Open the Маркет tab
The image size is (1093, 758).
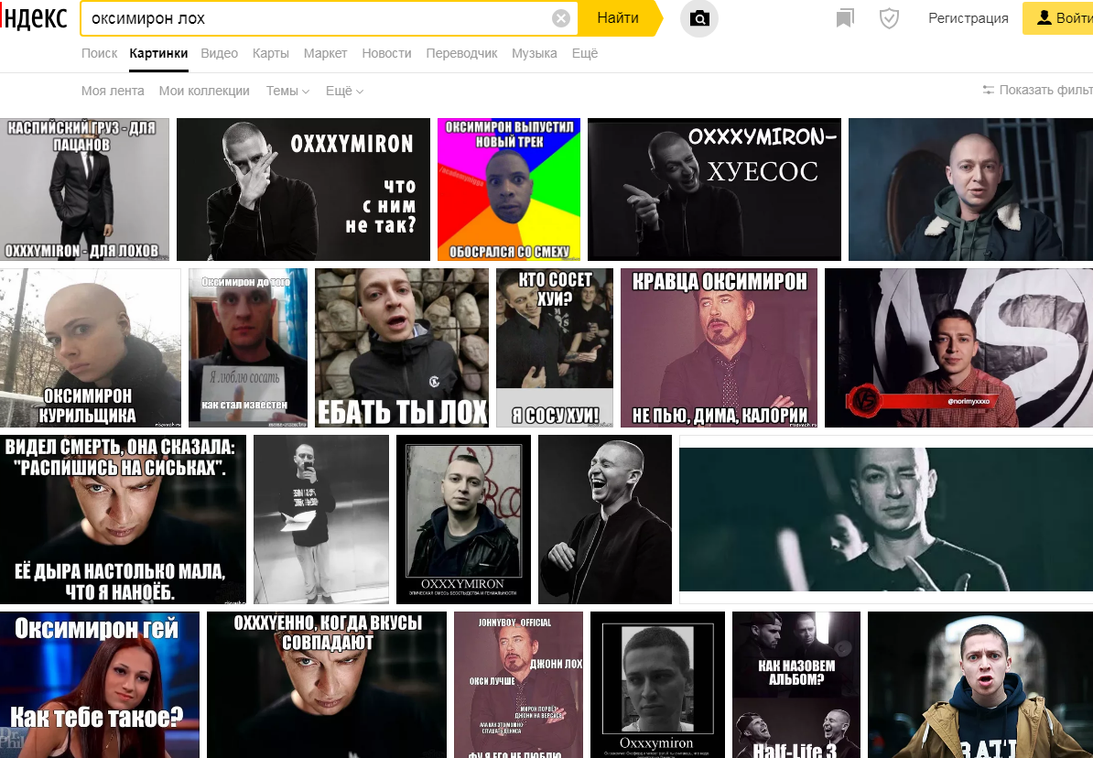[325, 53]
